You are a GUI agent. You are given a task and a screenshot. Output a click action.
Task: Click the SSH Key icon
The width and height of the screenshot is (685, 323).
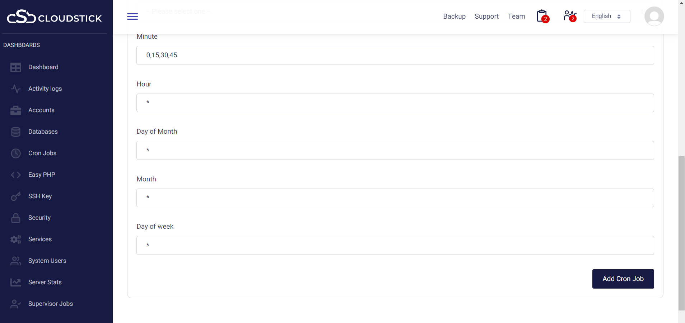point(16,196)
